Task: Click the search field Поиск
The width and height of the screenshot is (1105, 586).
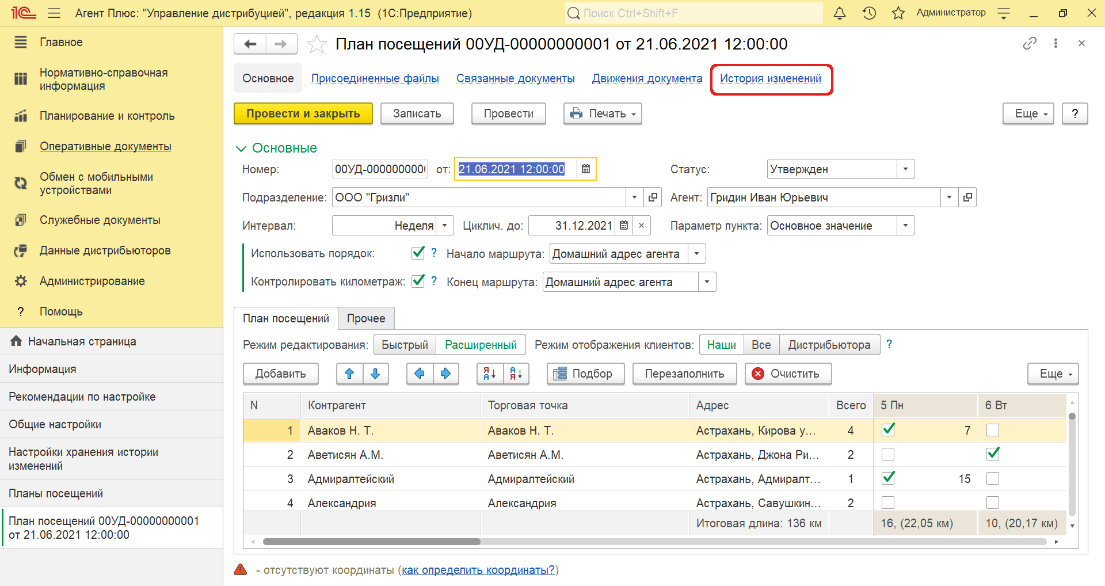Action: click(x=694, y=13)
